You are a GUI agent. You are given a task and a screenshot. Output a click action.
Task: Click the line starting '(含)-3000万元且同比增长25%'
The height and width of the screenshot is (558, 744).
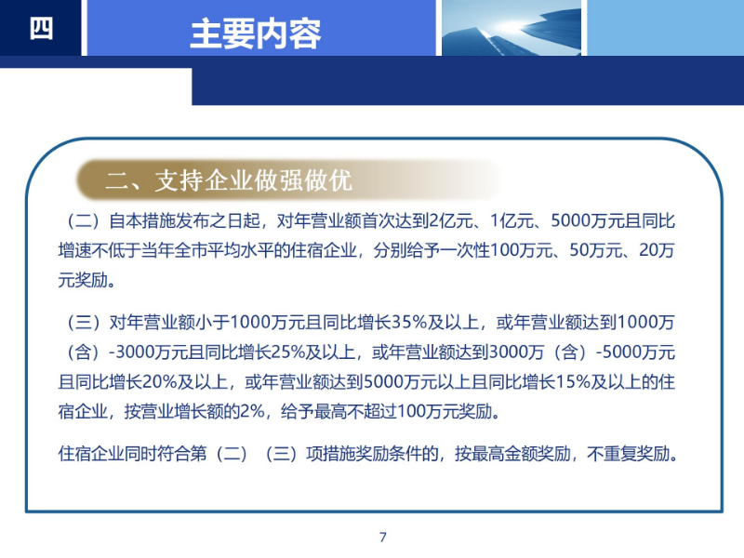(x=370, y=352)
